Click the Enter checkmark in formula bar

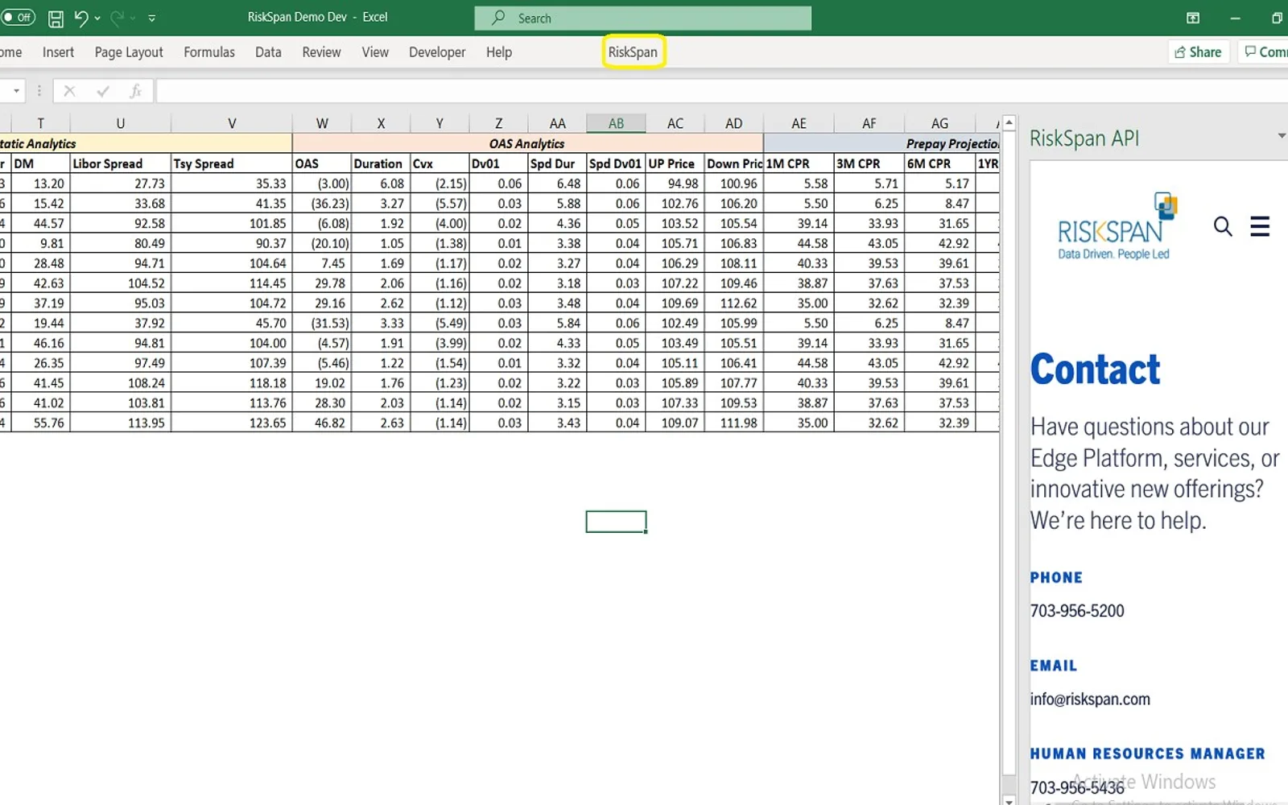pyautogui.click(x=102, y=91)
